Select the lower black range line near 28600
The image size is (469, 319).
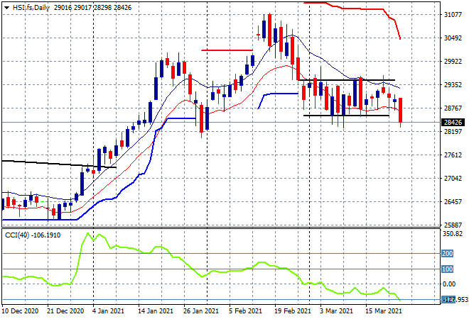tap(346, 115)
